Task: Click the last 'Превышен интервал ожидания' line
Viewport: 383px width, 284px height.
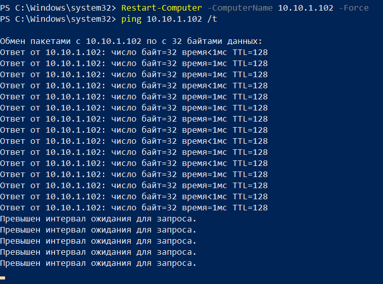Action: [98, 263]
